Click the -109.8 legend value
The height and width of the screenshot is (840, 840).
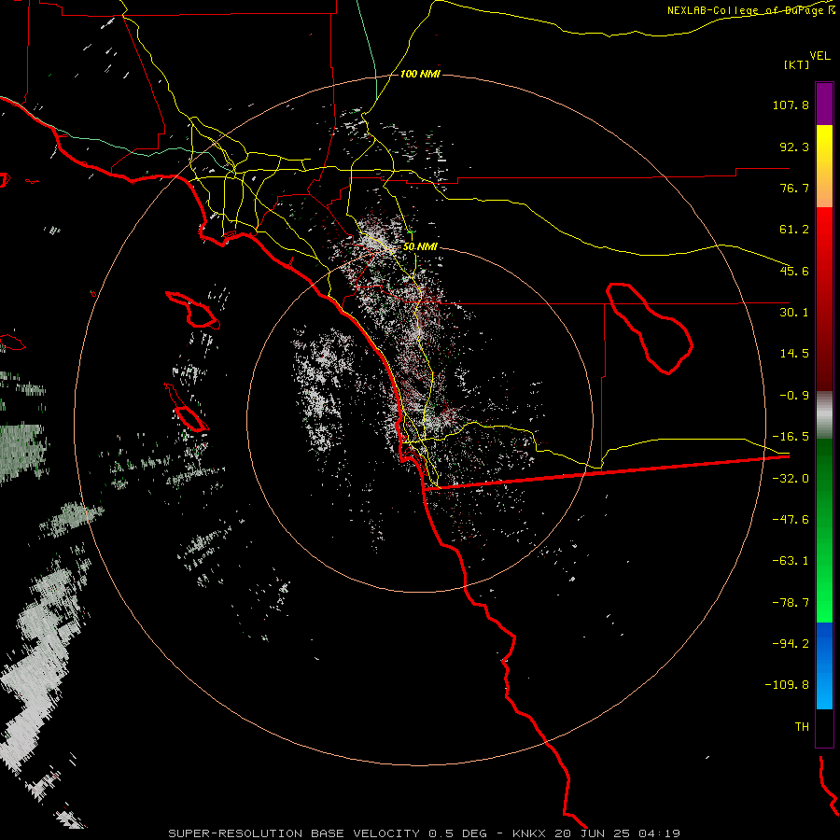tap(787, 685)
